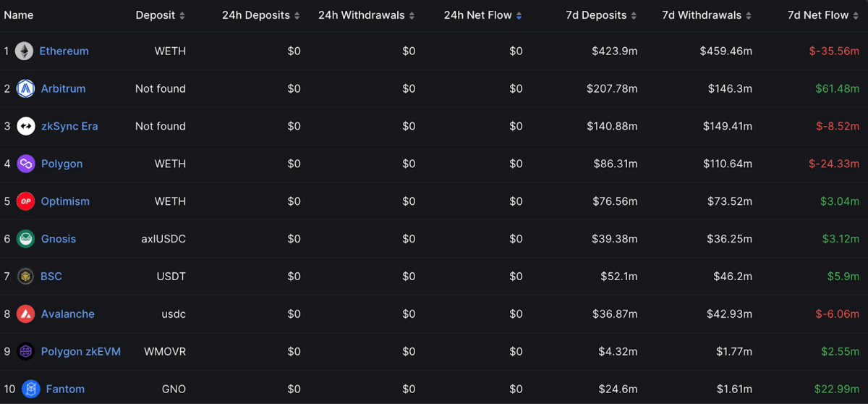The image size is (868, 404).
Task: Click the Optimism OP logo icon
Action: click(26, 202)
